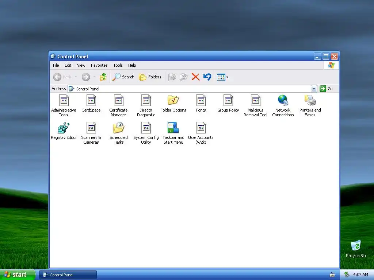Click the Control Panel title bar icon

point(53,57)
